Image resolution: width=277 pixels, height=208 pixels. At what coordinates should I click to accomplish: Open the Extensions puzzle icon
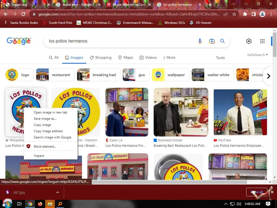point(245,14)
